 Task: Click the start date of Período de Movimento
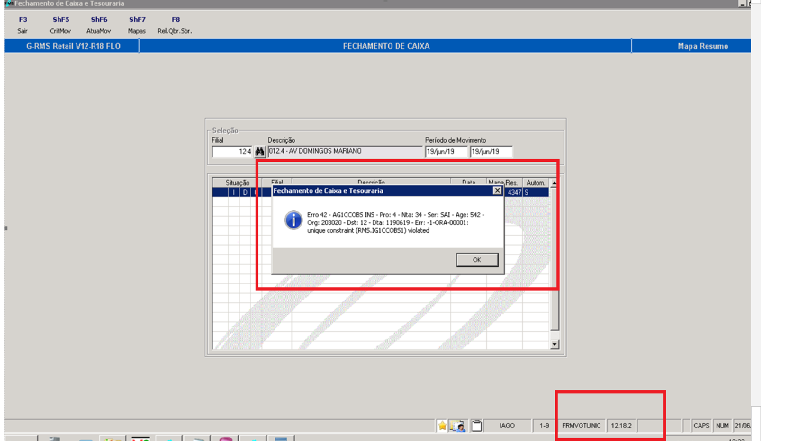[x=446, y=152]
